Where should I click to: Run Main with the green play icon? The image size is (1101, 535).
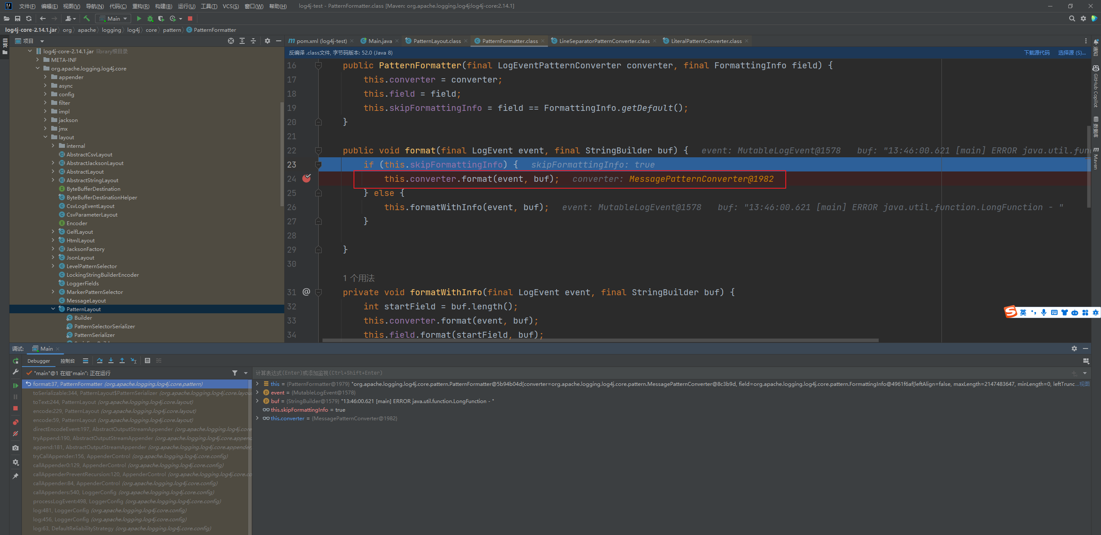pos(139,18)
